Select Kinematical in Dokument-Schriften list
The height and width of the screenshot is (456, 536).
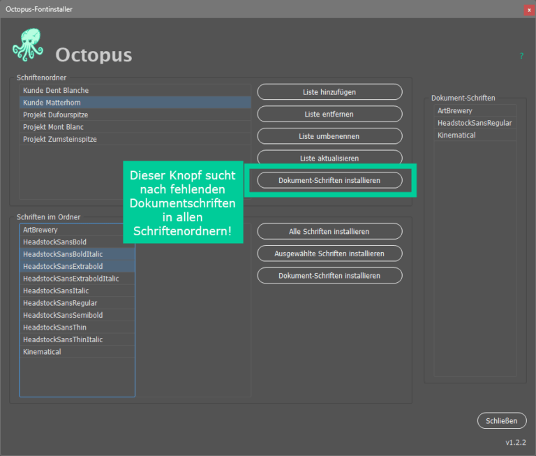(475, 135)
